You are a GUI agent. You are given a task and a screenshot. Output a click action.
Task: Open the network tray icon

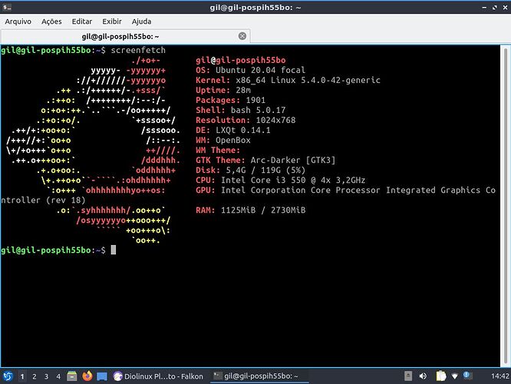pos(455,376)
